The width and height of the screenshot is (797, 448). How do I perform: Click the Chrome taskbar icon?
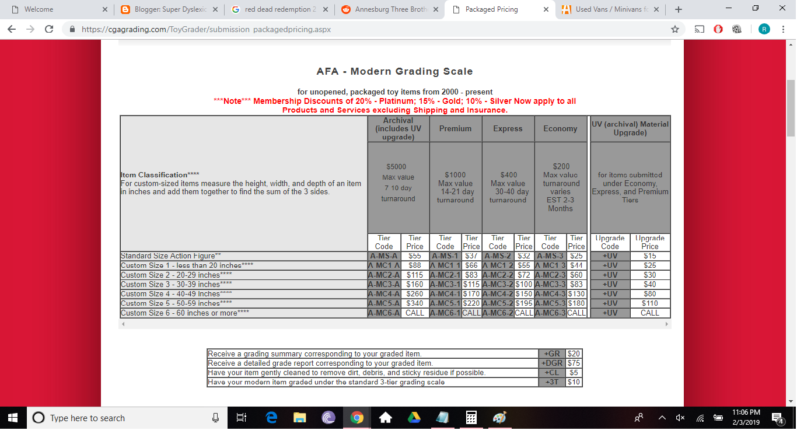pyautogui.click(x=357, y=418)
